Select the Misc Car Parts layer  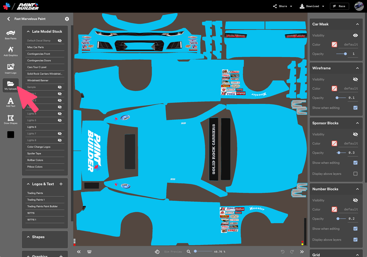click(45, 47)
